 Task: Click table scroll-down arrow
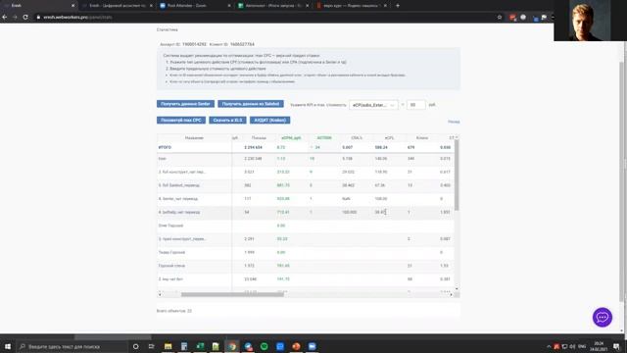point(457,288)
